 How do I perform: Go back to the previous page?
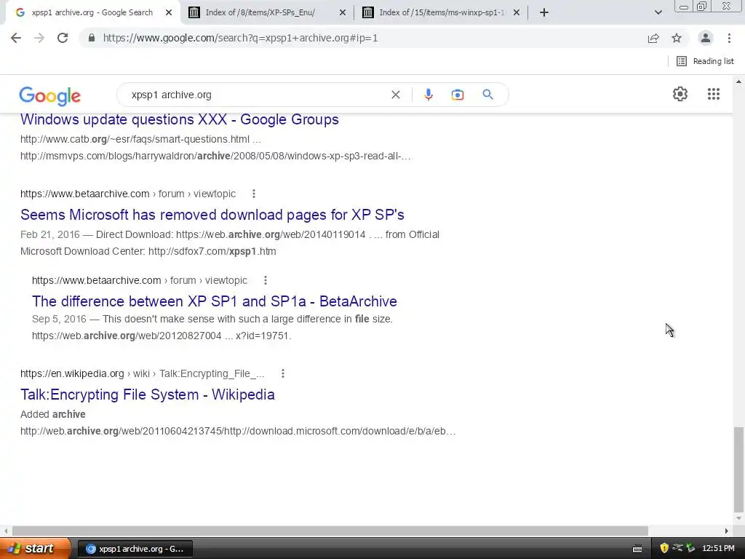(x=16, y=38)
